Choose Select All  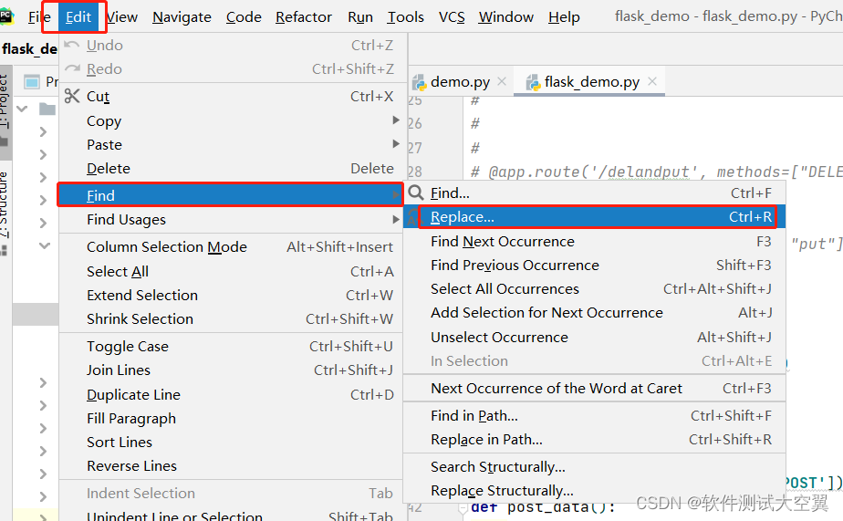click(x=230, y=272)
